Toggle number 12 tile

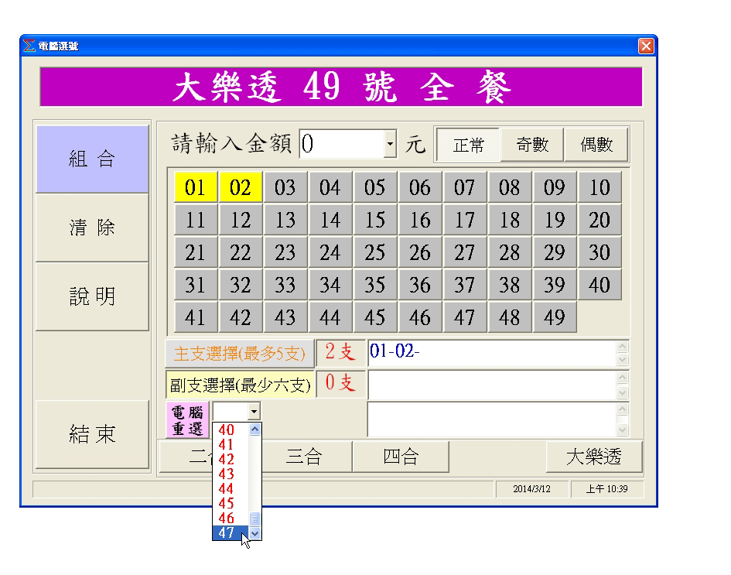[240, 220]
